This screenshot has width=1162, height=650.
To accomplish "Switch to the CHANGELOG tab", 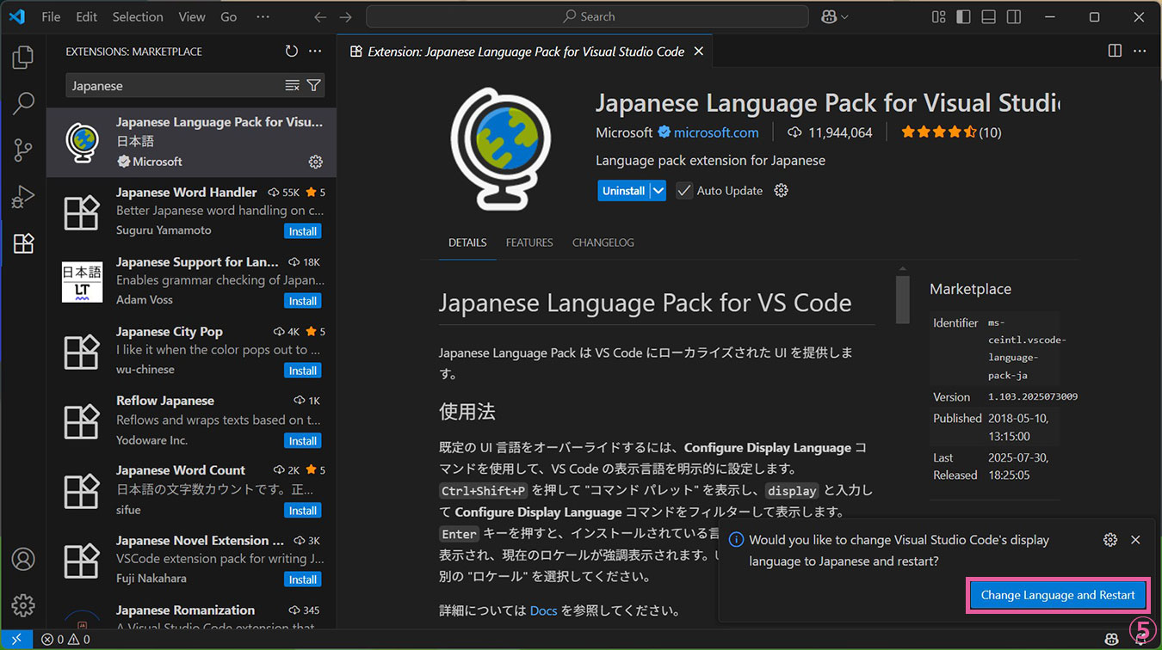I will [x=603, y=242].
